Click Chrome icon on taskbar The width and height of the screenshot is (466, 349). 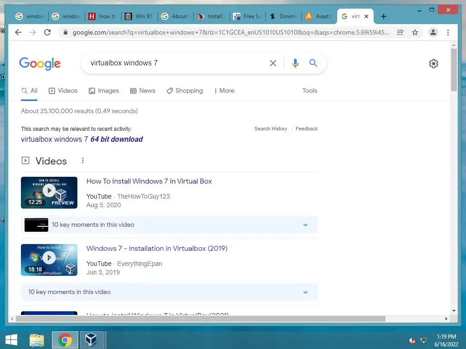click(65, 340)
